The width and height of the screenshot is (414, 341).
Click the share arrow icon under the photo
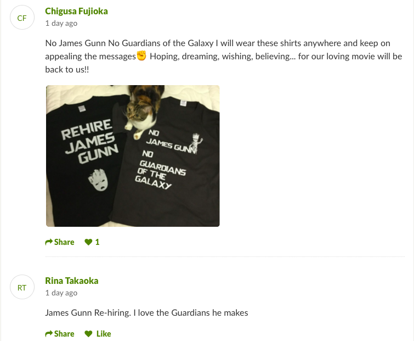click(x=49, y=242)
